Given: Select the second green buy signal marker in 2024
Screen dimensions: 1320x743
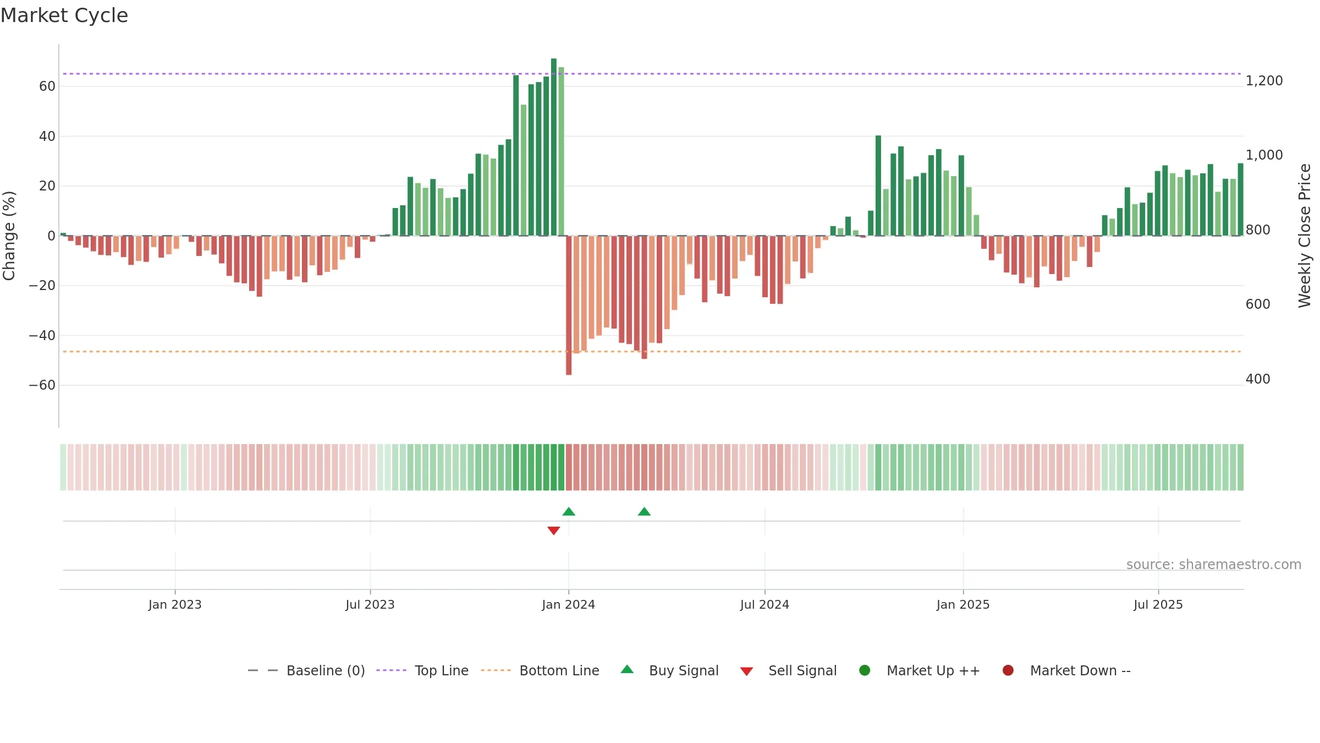Looking at the screenshot, I should (644, 512).
